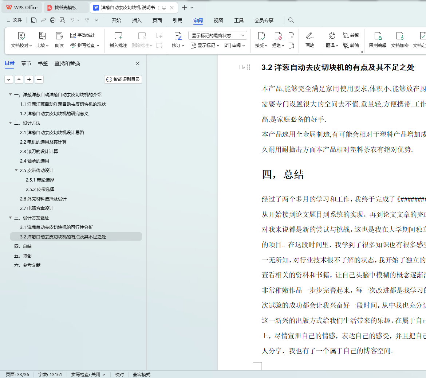
Task: Switch to the 页面 ribbon tab
Action: click(157, 20)
